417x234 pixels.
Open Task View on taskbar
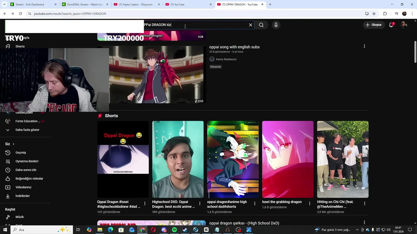click(x=78, y=230)
